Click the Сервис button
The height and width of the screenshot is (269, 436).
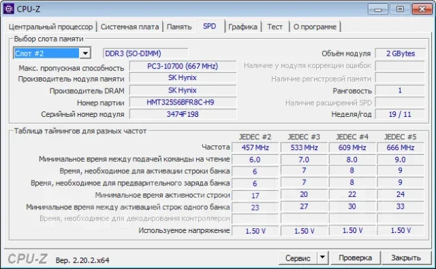click(x=298, y=258)
